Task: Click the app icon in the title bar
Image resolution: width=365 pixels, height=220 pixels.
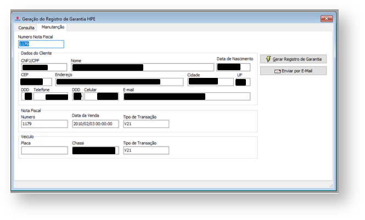Action: point(18,19)
